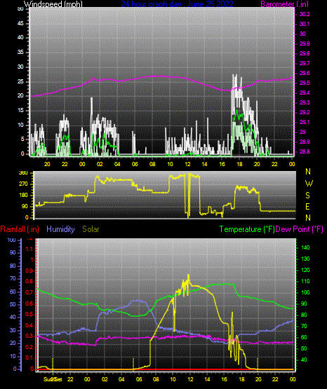The width and height of the screenshot is (327, 389).
Task: Click the '30.2' barometer axis value
Action: (305, 14)
